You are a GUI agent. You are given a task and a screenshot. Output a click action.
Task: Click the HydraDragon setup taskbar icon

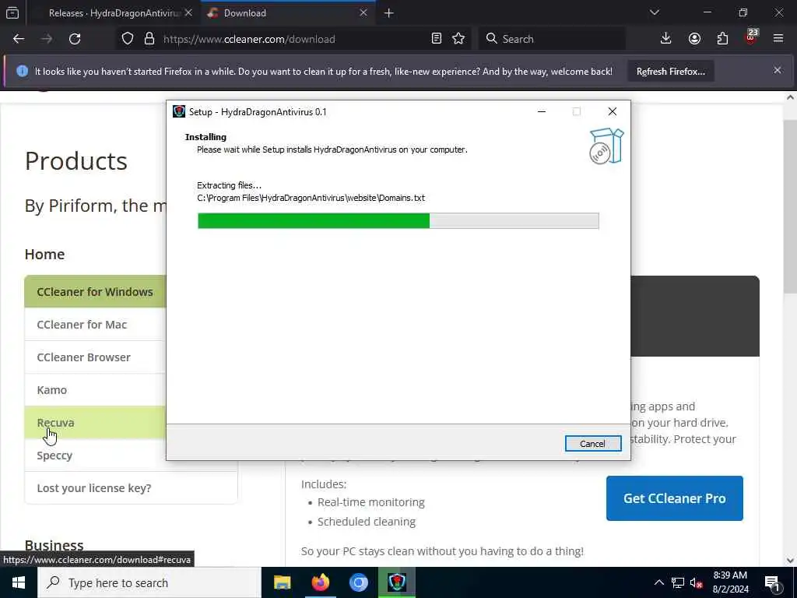[x=397, y=582]
